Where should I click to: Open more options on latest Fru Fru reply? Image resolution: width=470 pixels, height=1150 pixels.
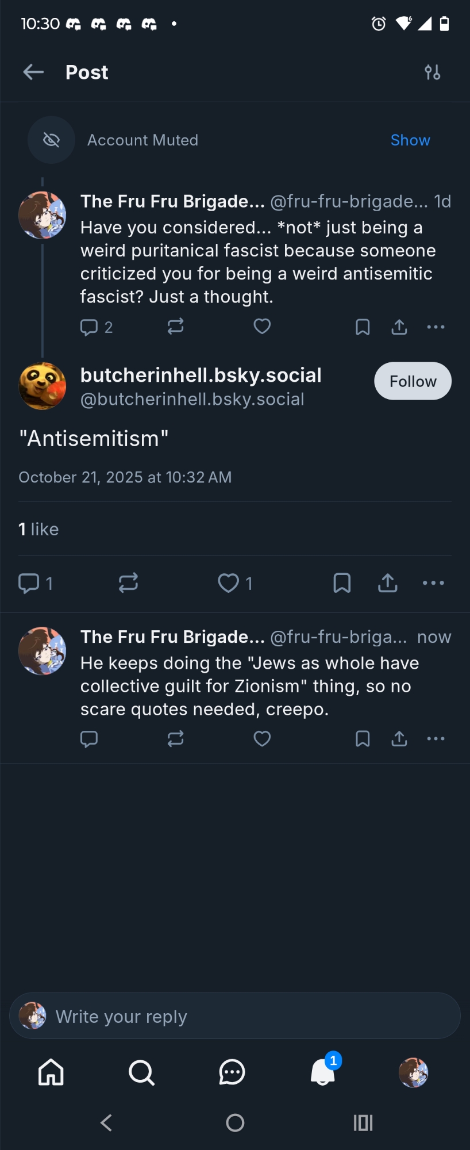tap(436, 739)
